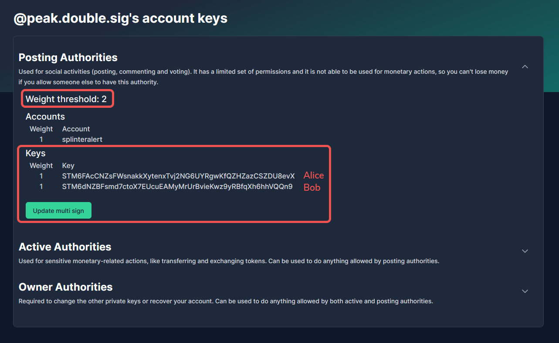Collapse the Posting Authorities section chevron
The width and height of the screenshot is (559, 343).
525,67
